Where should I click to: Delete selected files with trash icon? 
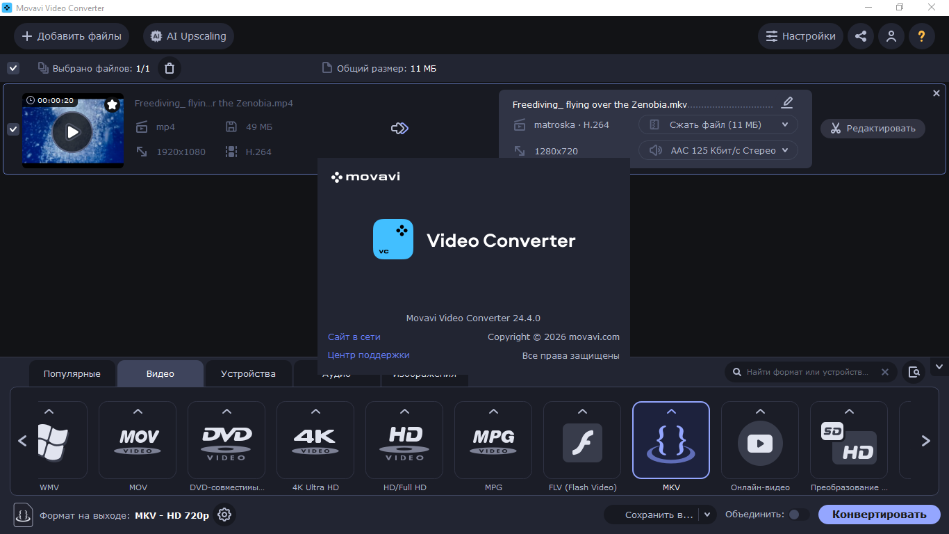[x=170, y=68]
